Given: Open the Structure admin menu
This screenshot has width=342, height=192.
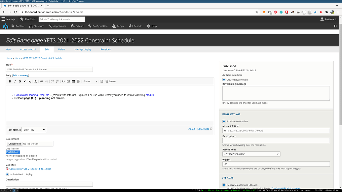Looking at the screenshot, I should [x=37, y=26].
